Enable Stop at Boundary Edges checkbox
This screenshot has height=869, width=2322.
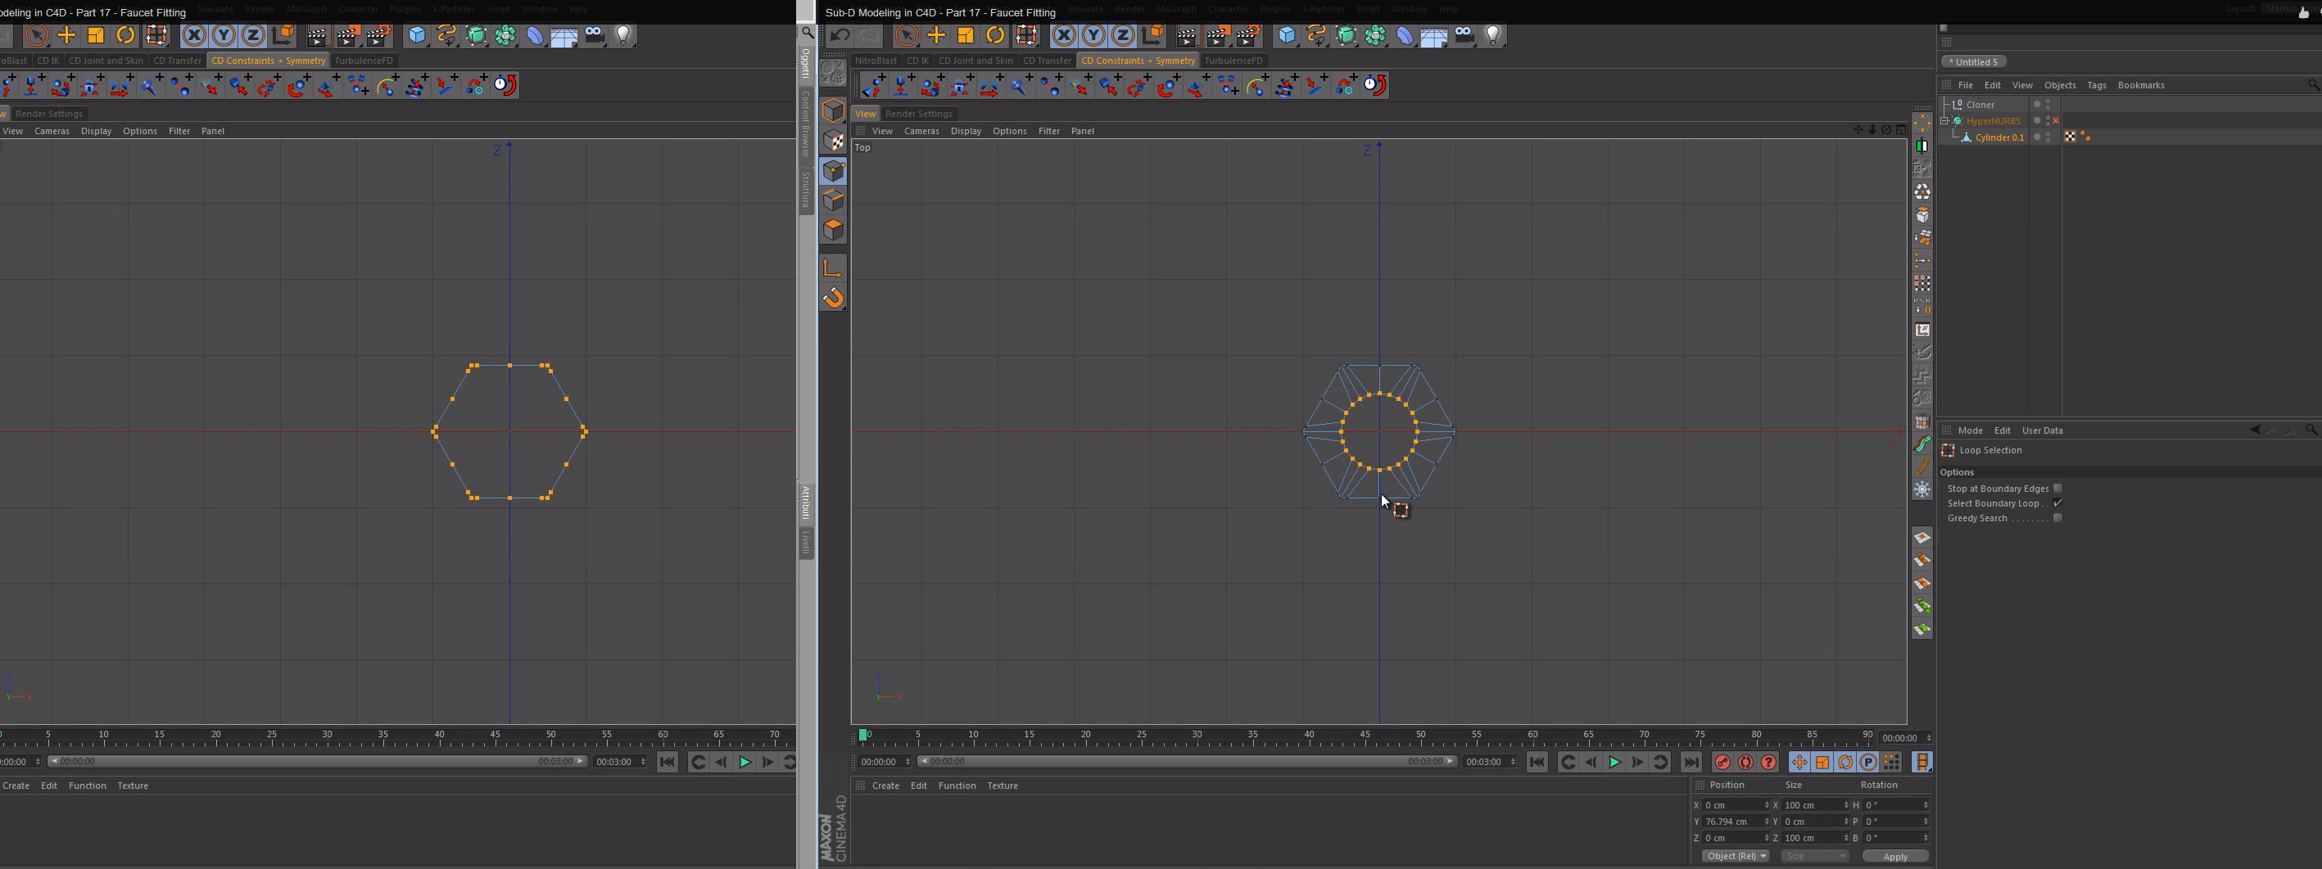(x=2057, y=488)
